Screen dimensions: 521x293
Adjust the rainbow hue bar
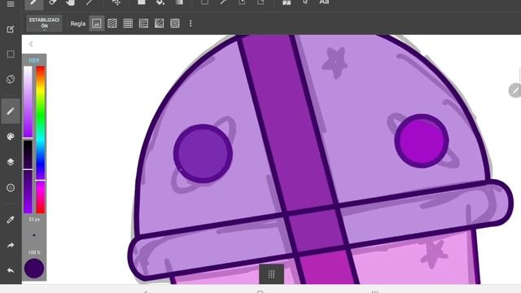pos(41,139)
